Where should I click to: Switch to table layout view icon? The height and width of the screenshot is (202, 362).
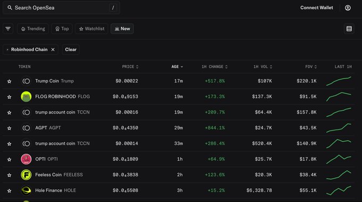pos(349,29)
